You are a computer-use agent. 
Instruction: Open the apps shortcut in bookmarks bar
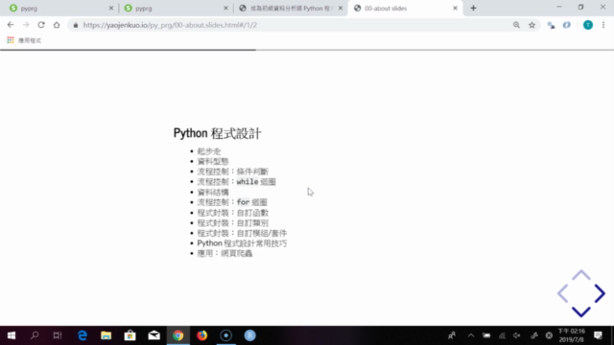[x=24, y=40]
